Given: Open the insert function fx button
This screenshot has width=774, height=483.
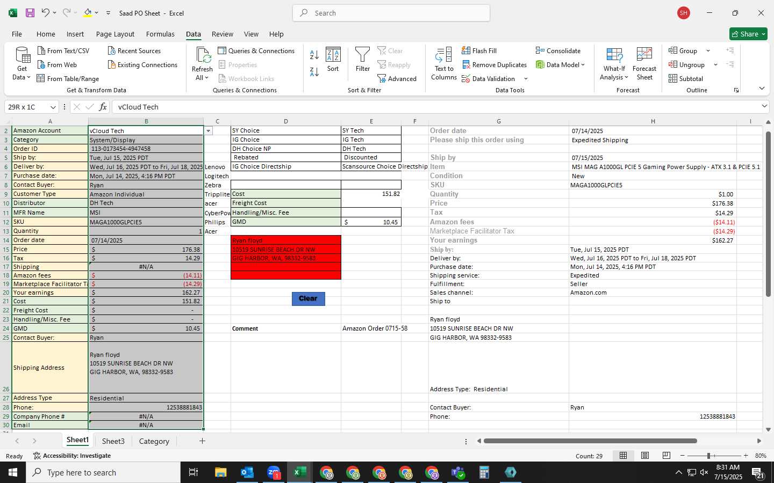Looking at the screenshot, I should [103, 107].
